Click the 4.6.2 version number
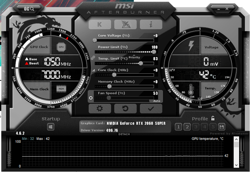Image resolution: width=250 pixels, height=172 pixels. 20,133
